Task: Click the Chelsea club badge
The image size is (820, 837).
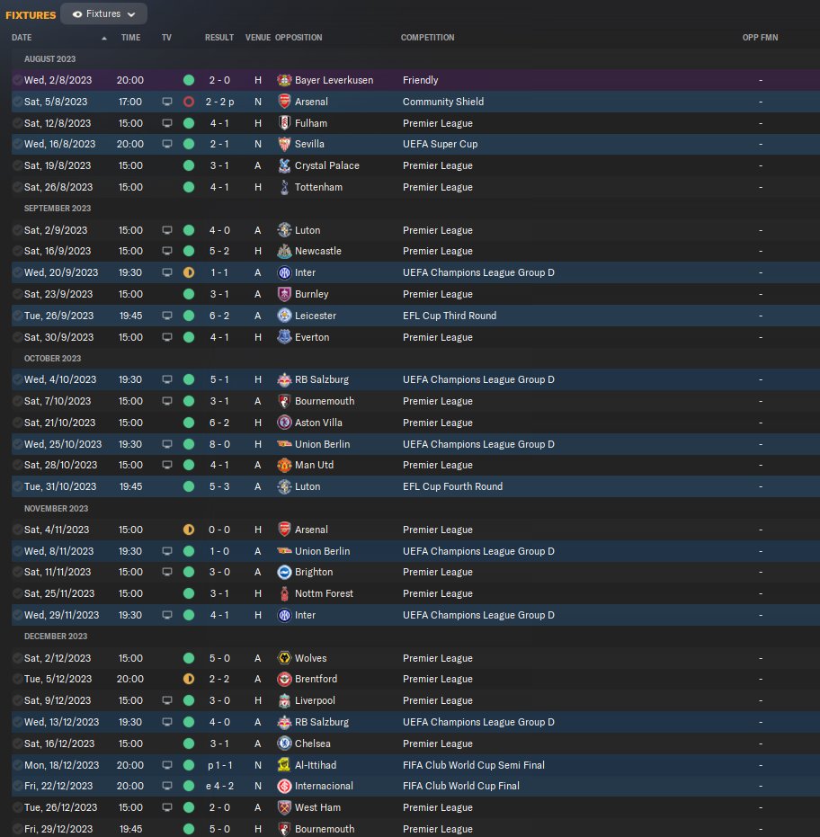Action: point(284,744)
